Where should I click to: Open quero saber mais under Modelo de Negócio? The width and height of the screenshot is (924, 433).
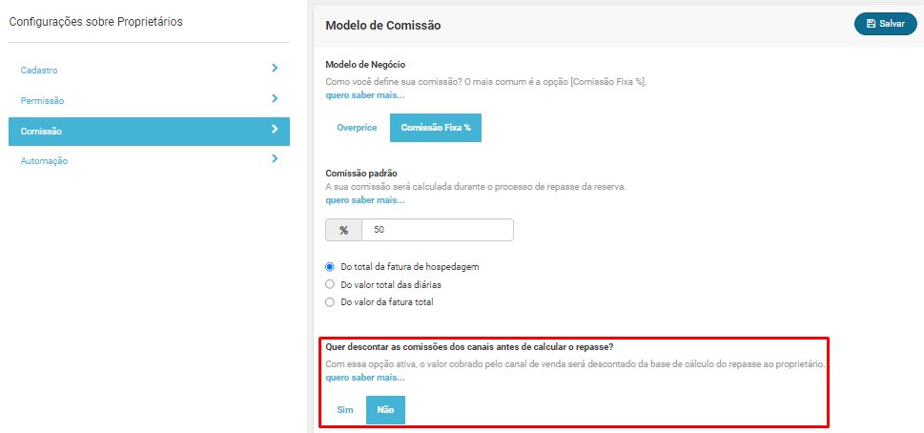[x=365, y=95]
